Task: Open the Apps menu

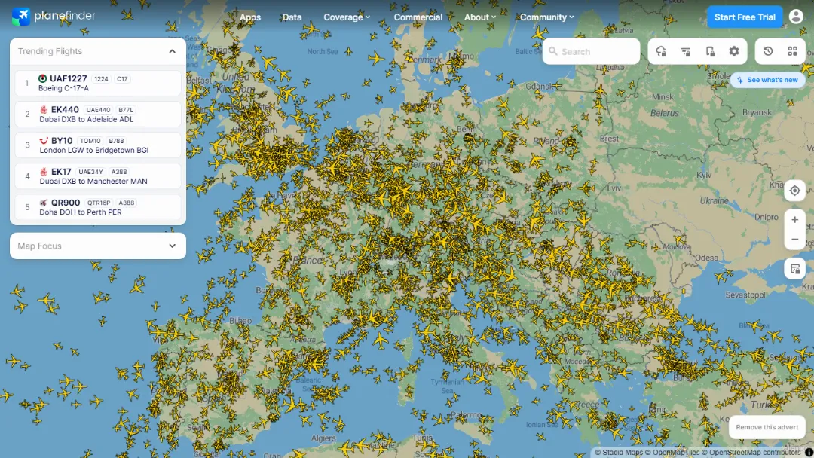Action: point(250,17)
